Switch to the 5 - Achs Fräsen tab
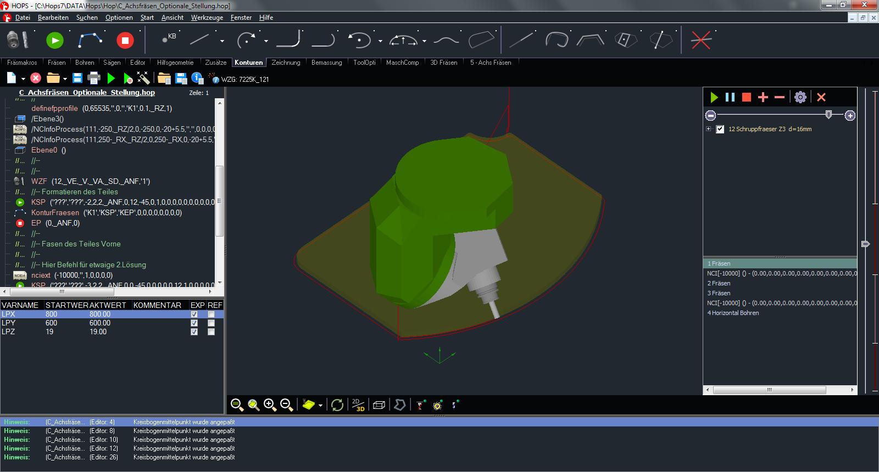Screen dimensions: 879x472 click(490, 63)
